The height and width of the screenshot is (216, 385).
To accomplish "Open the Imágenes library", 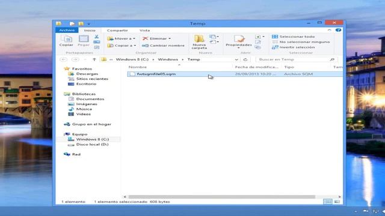I will tap(87, 104).
